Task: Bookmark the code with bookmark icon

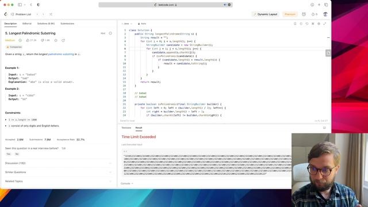Action: click(x=295, y=24)
